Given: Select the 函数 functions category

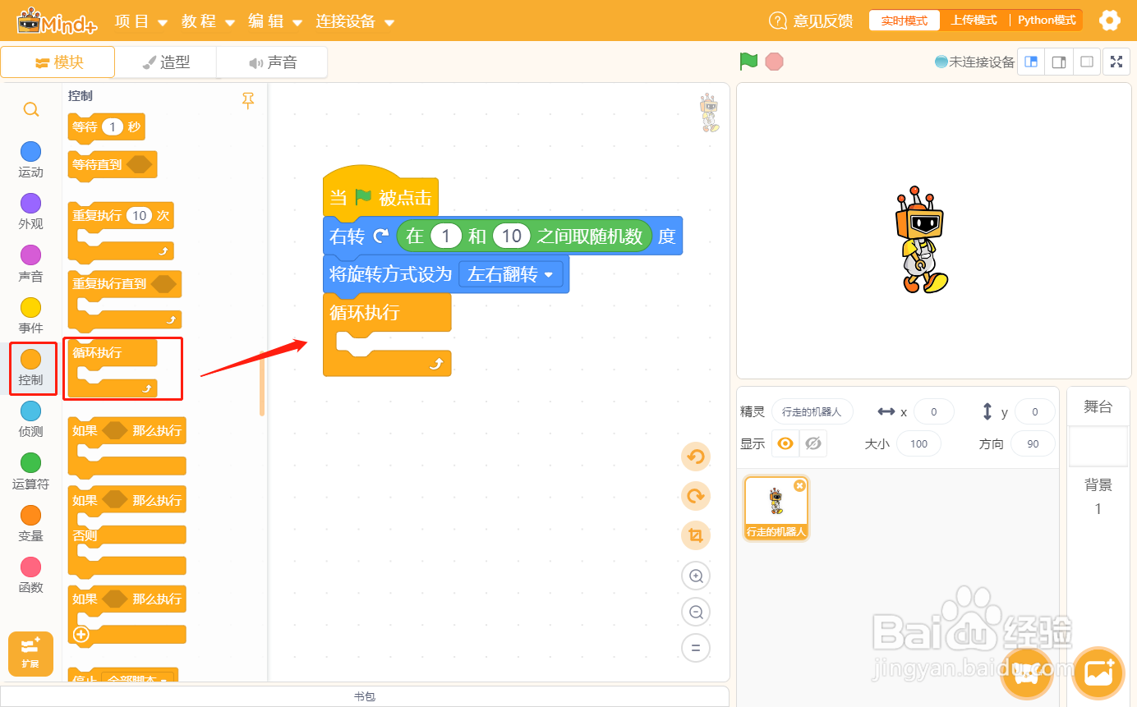Looking at the screenshot, I should (30, 576).
